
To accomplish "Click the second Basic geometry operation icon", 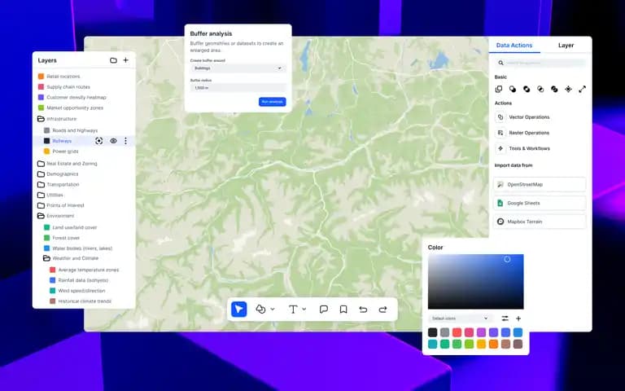I will 513,89.
